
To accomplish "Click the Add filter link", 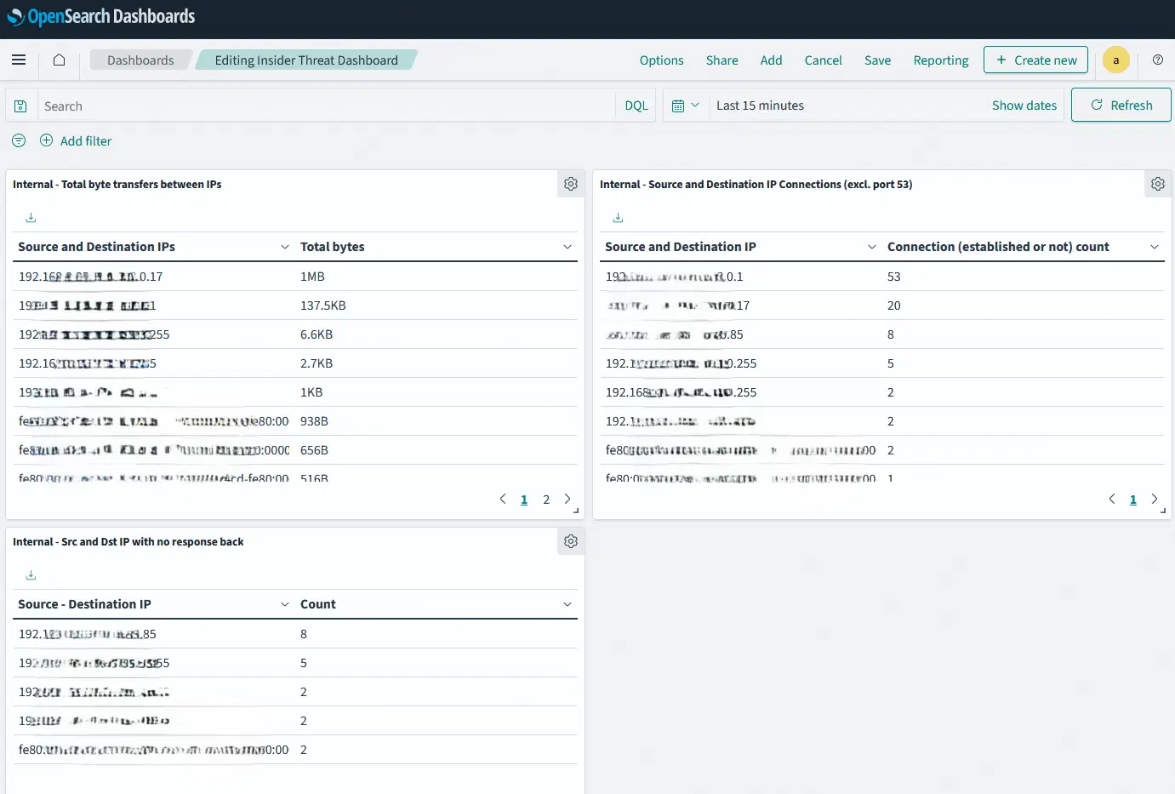I will [x=76, y=141].
